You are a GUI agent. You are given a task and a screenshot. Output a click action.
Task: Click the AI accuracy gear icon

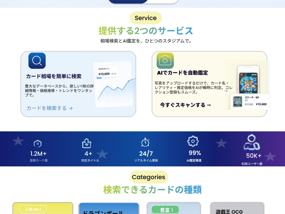tap(193, 141)
